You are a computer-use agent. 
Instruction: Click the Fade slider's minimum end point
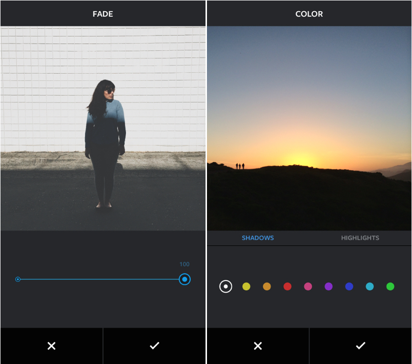pos(18,279)
